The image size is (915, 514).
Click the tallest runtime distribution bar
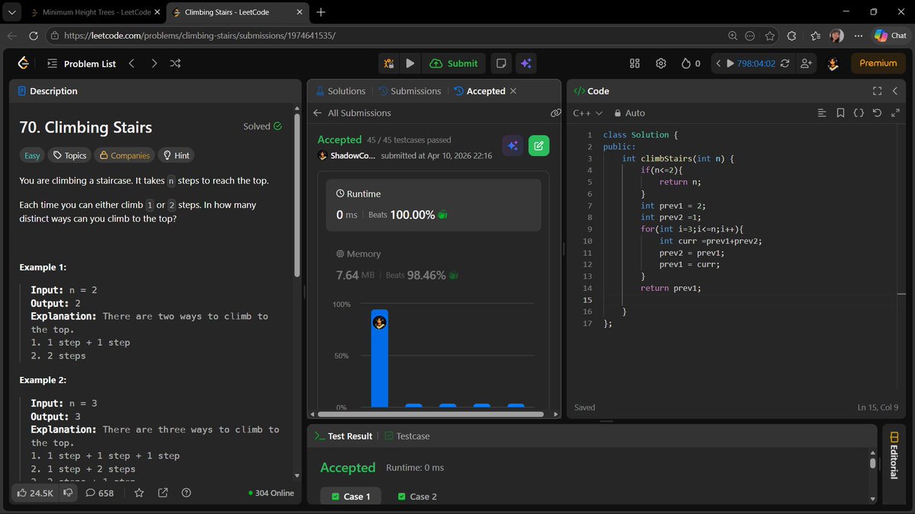pos(379,358)
